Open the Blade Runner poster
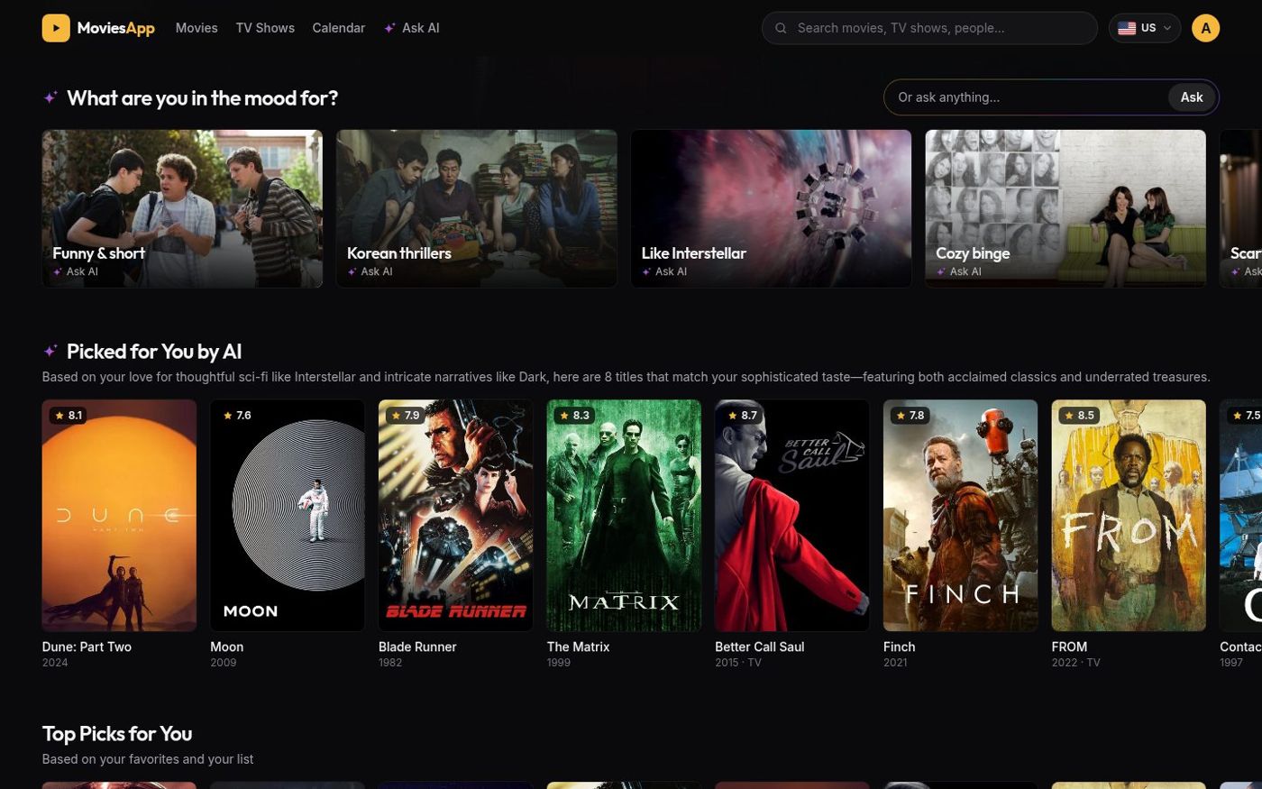Image resolution: width=1262 pixels, height=789 pixels. coord(456,516)
